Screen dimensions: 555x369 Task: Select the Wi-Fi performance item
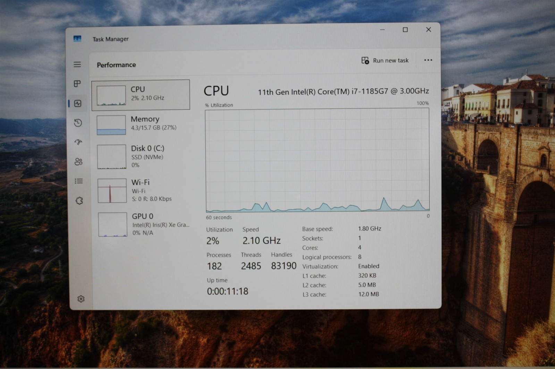142,190
